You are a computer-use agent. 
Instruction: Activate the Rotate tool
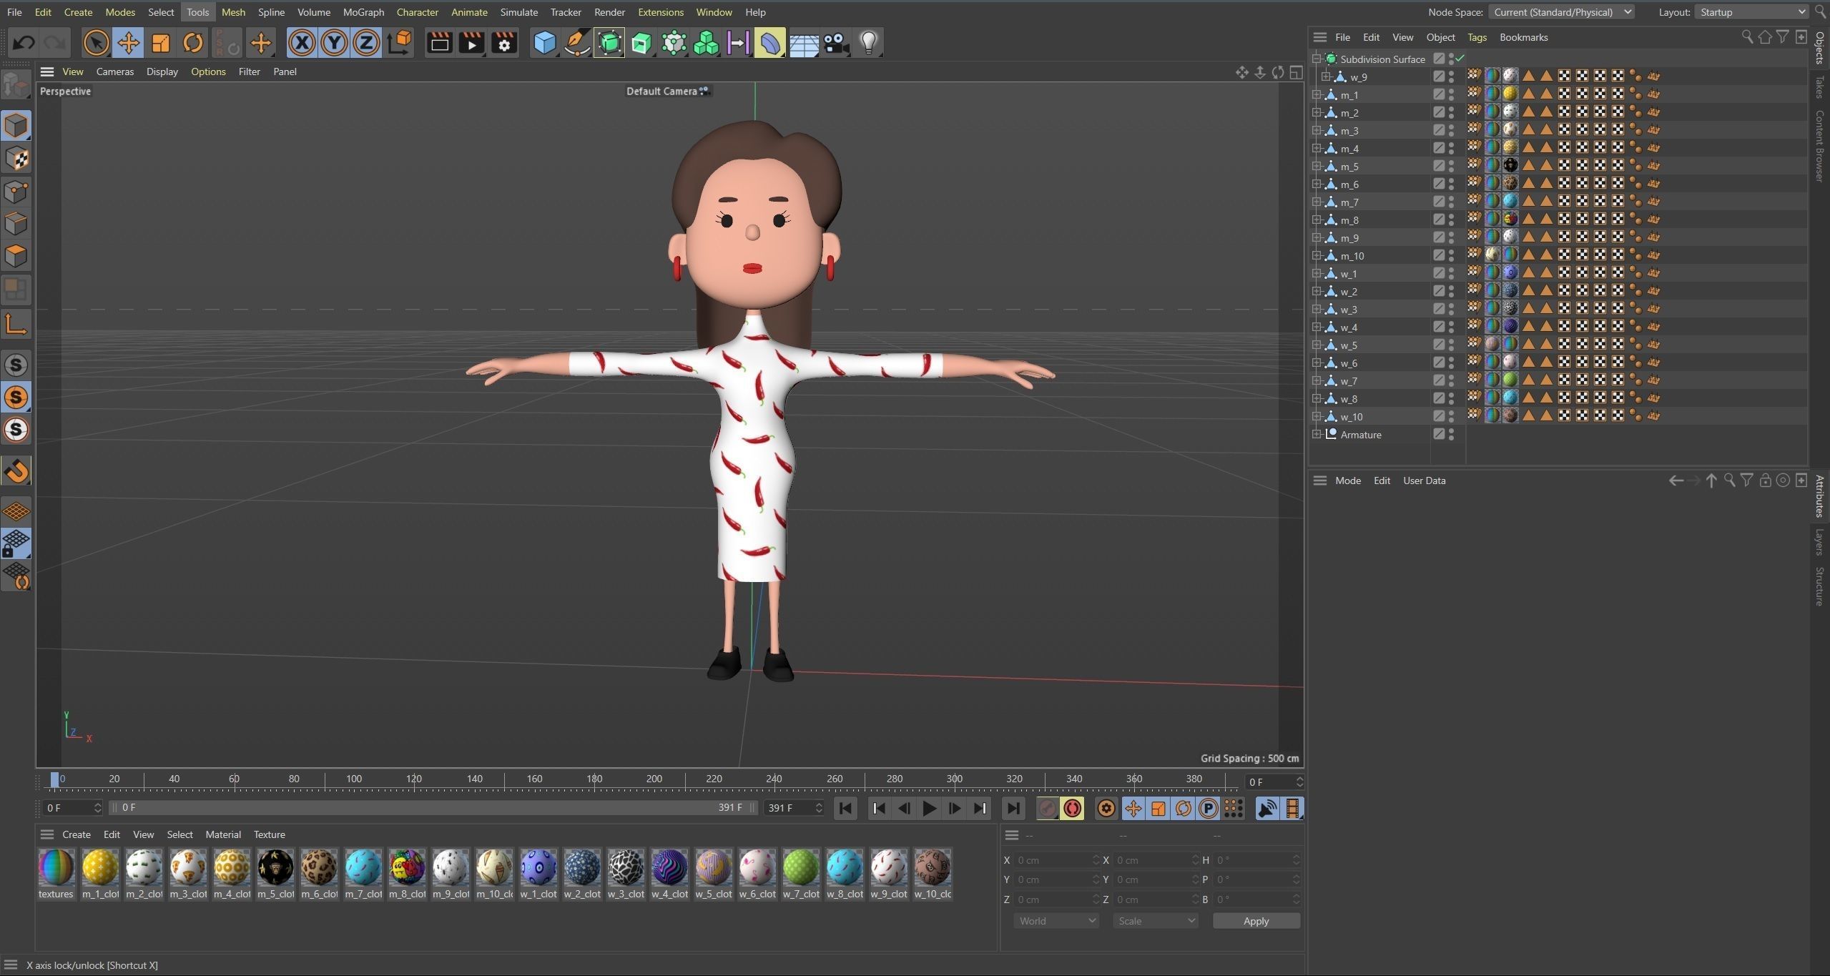click(x=193, y=43)
